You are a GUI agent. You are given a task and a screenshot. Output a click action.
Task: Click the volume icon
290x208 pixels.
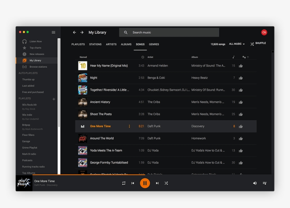tap(255, 184)
